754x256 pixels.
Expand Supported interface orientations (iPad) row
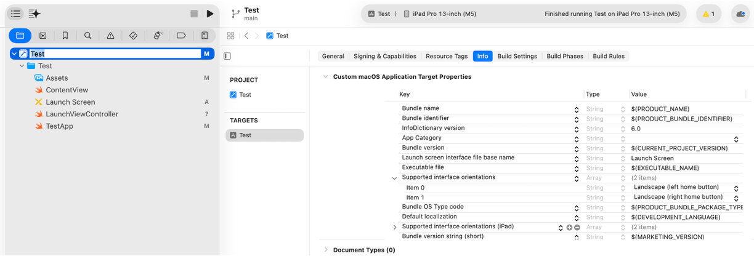(395, 227)
